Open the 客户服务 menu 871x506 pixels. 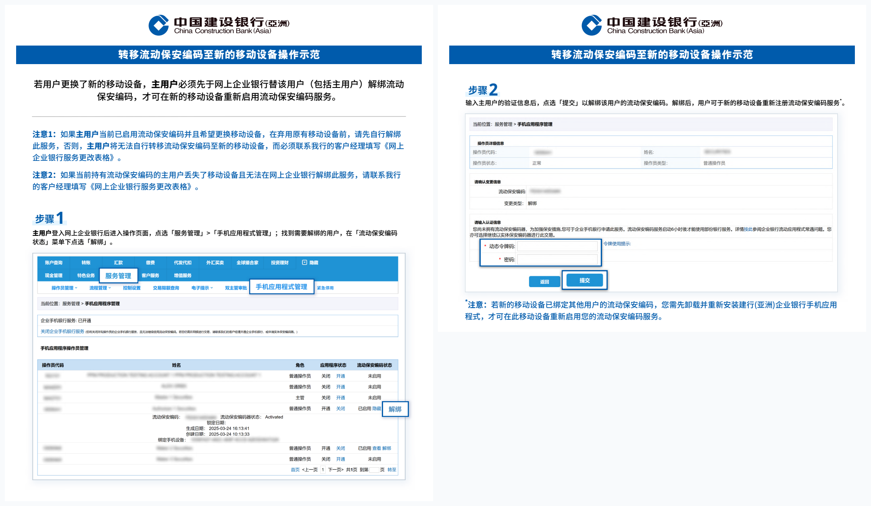pyautogui.click(x=150, y=275)
